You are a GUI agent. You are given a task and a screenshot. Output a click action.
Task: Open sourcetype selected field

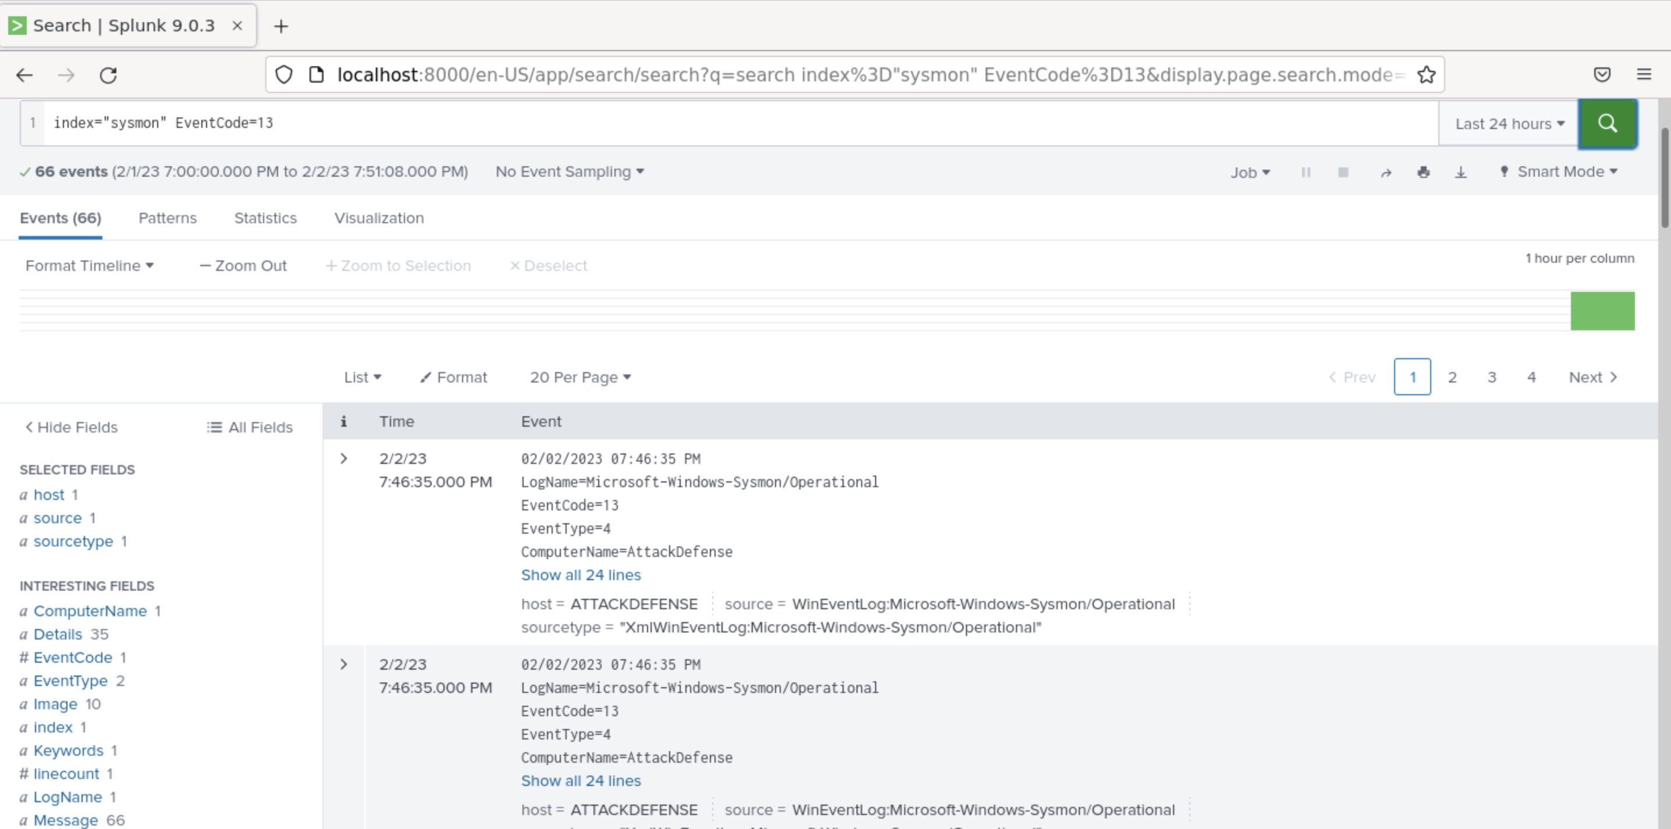[x=73, y=541]
